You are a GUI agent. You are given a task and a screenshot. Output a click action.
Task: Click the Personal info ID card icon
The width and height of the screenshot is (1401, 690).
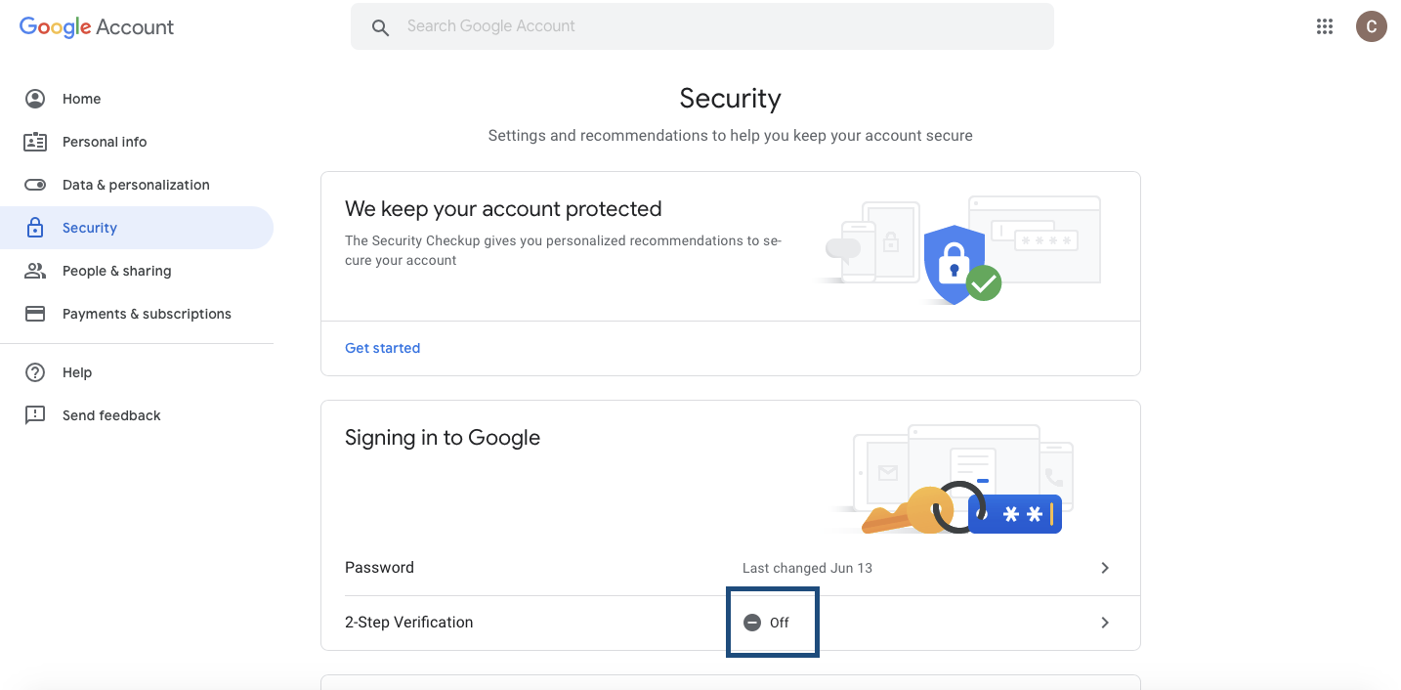(35, 142)
